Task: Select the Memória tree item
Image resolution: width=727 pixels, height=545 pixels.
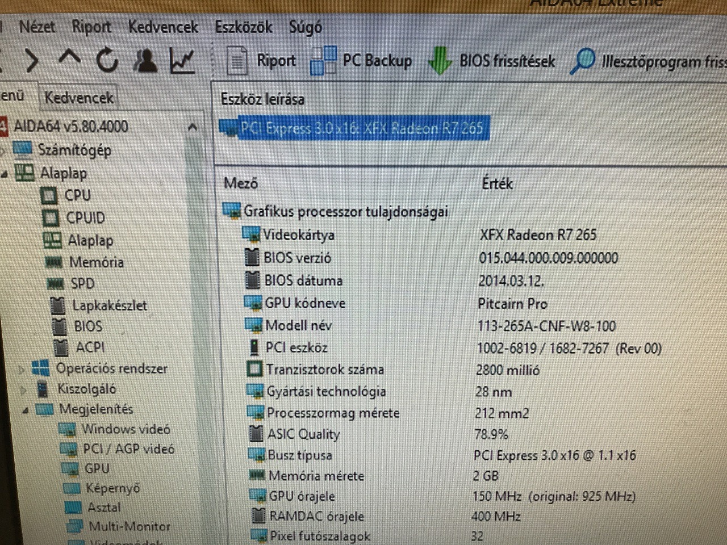Action: pyautogui.click(x=96, y=262)
